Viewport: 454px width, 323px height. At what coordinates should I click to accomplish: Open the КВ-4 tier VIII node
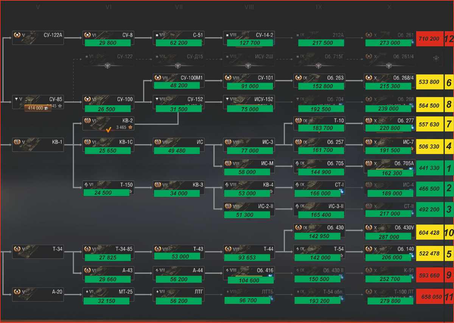[x=249, y=187]
